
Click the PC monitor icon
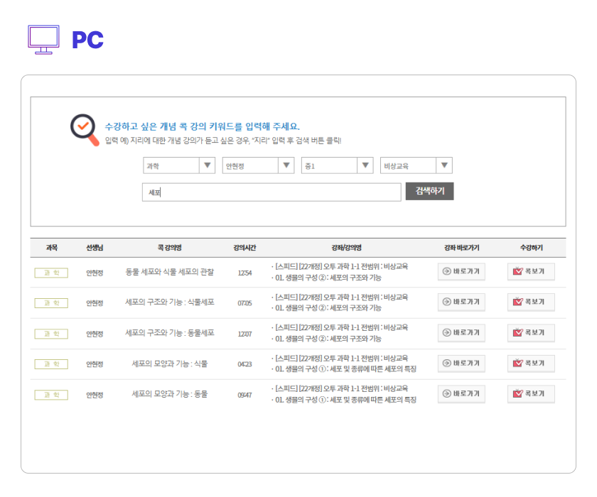tap(43, 40)
